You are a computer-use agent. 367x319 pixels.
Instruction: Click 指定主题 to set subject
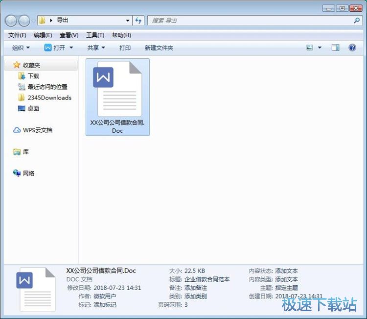(x=286, y=288)
